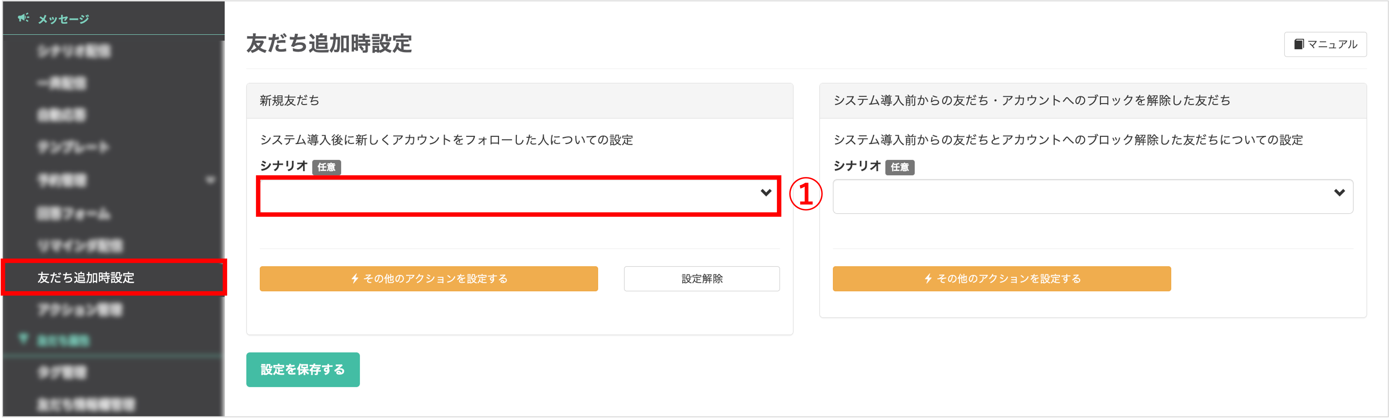Click chevron arrow of highlighted シナリオ dropdown
This screenshot has height=418, width=1389.
pyautogui.click(x=766, y=193)
